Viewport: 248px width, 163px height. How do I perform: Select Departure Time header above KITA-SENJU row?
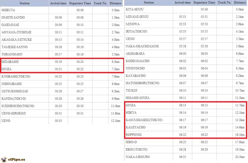[204, 2]
